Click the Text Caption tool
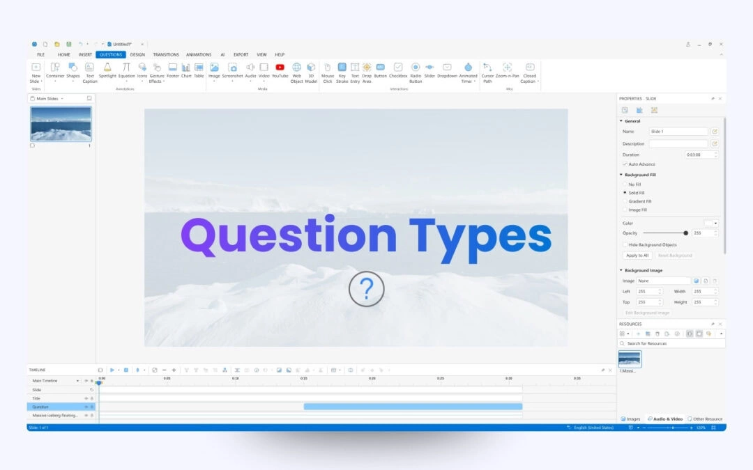 click(89, 72)
